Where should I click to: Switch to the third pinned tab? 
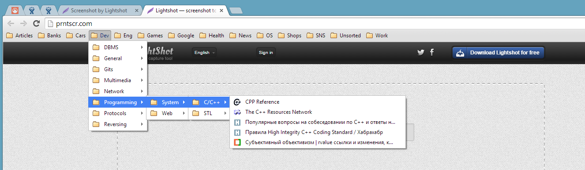tap(49, 10)
